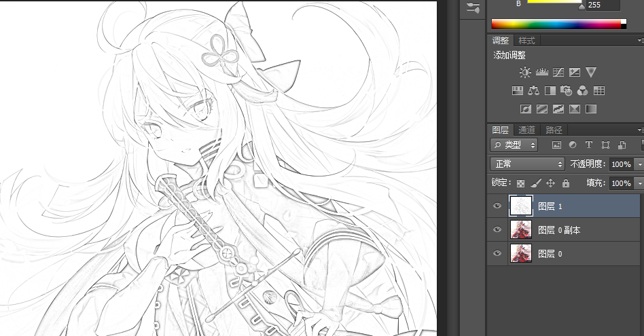644x336 pixels.
Task: Open the collapsed panel icon with sliders
Action: 473,7
